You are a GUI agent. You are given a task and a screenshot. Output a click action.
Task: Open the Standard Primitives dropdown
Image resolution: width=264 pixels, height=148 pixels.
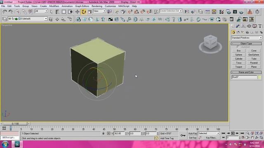pos(247,38)
